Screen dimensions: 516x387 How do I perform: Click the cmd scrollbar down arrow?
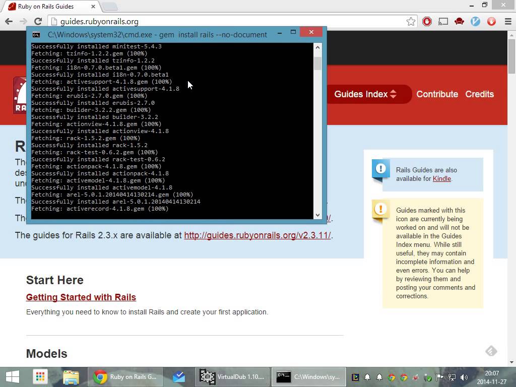point(317,215)
